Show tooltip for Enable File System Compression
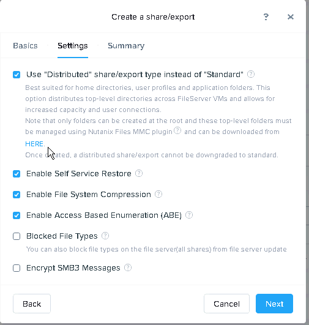The image size is (309, 325). [x=158, y=194]
